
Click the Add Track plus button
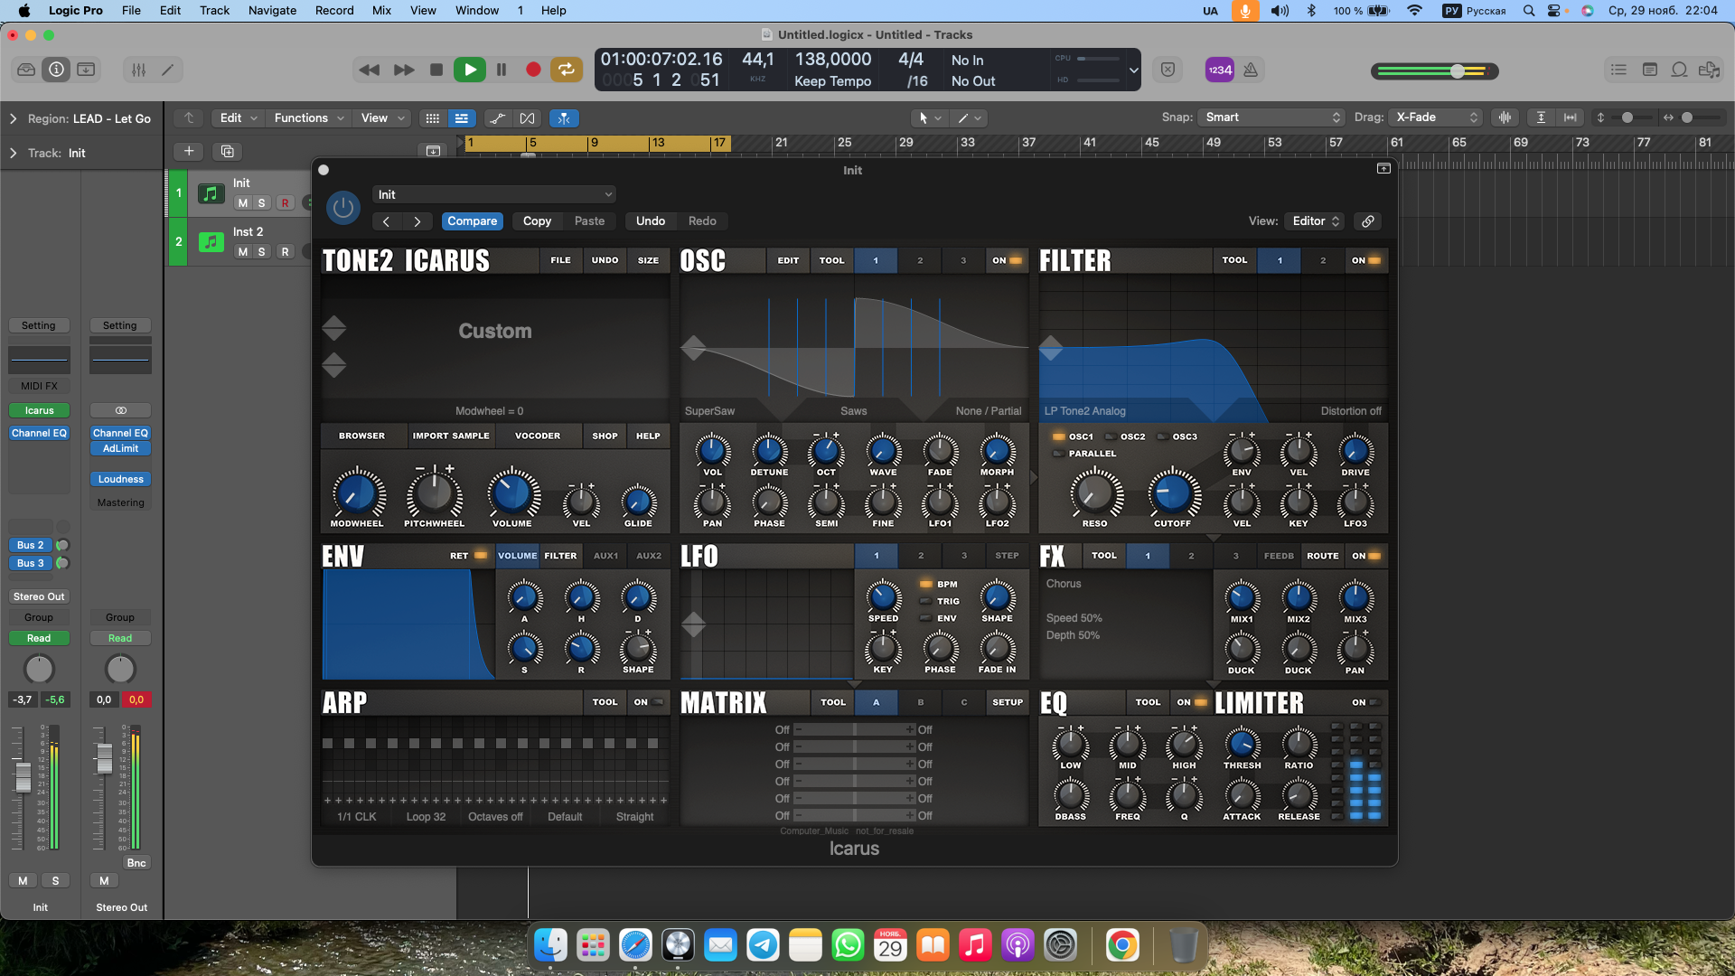point(188,151)
